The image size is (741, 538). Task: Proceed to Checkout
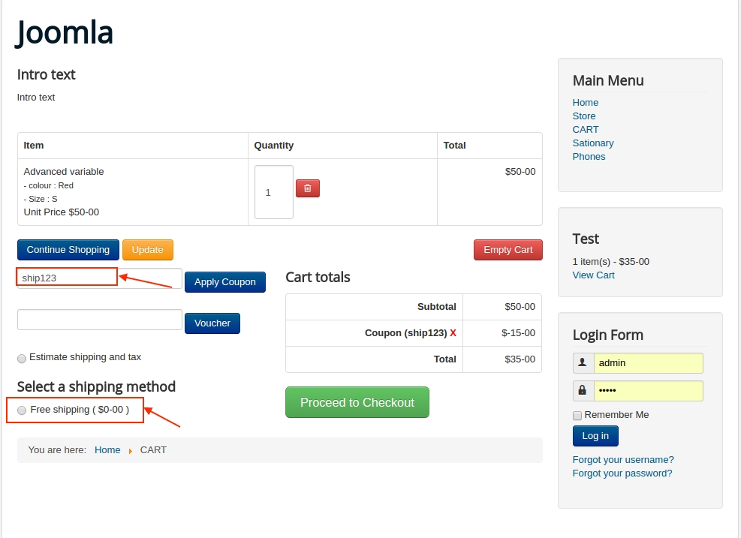pos(357,402)
